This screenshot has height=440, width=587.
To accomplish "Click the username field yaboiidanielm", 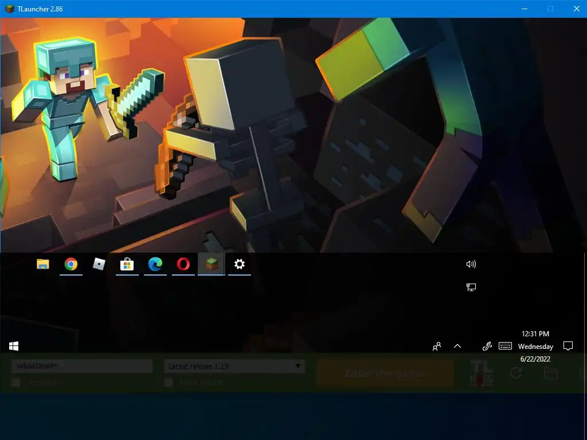I will (81, 366).
